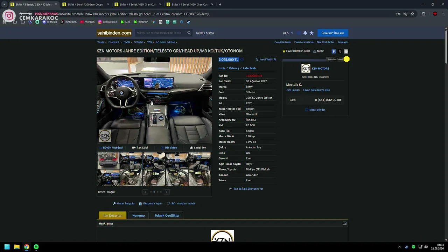Open the Windows Start menu
448x252 pixels.
click(x=7, y=247)
